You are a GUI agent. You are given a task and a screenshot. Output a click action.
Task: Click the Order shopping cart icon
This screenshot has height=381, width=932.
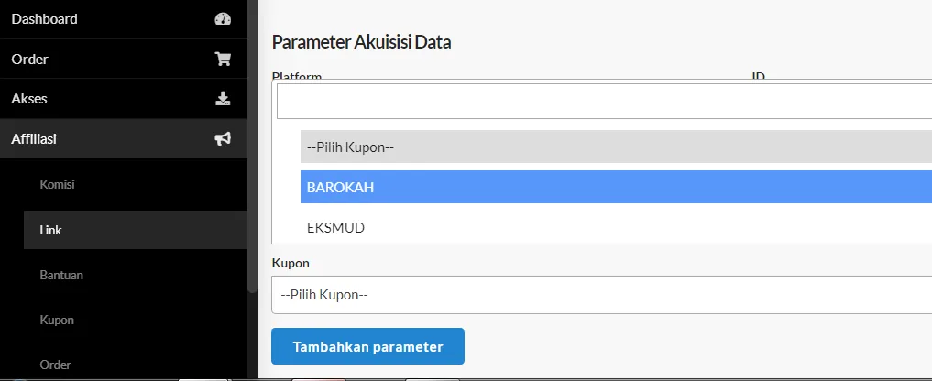click(x=222, y=60)
